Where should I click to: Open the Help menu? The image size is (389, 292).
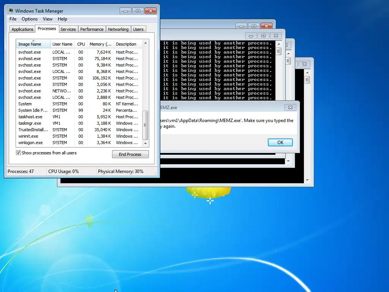[62, 19]
